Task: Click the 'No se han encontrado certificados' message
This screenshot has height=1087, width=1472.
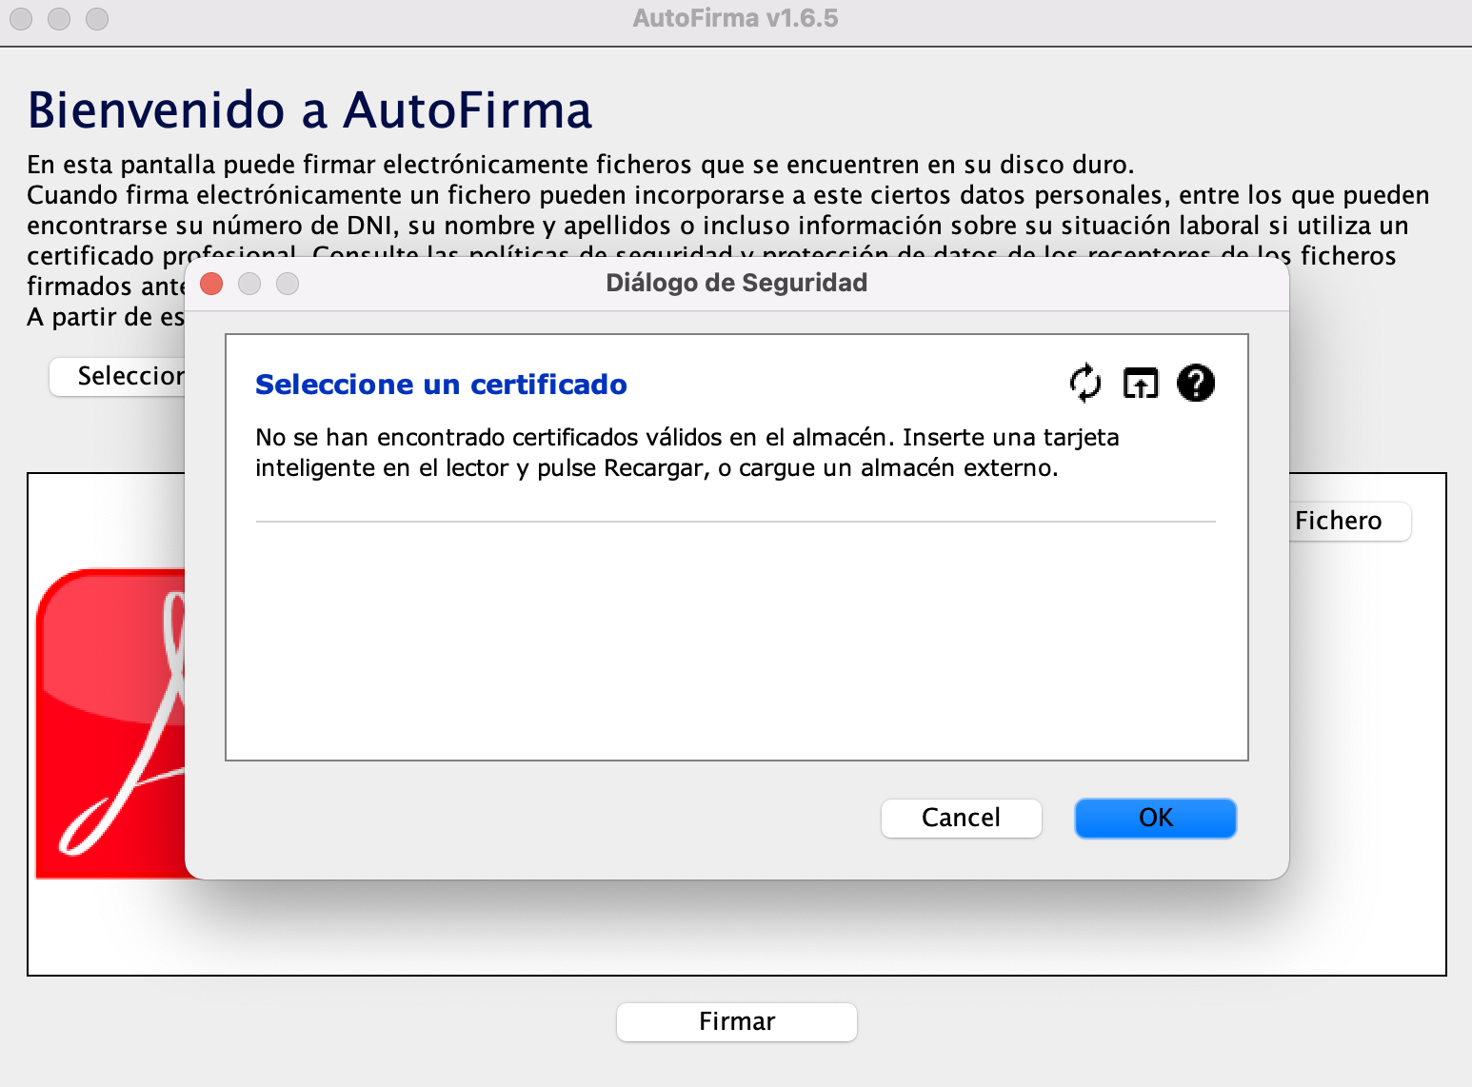Action: tap(687, 452)
